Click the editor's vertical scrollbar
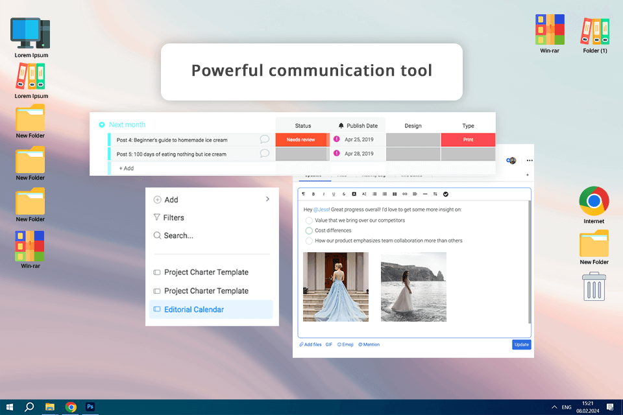The image size is (623, 415). coord(530,262)
